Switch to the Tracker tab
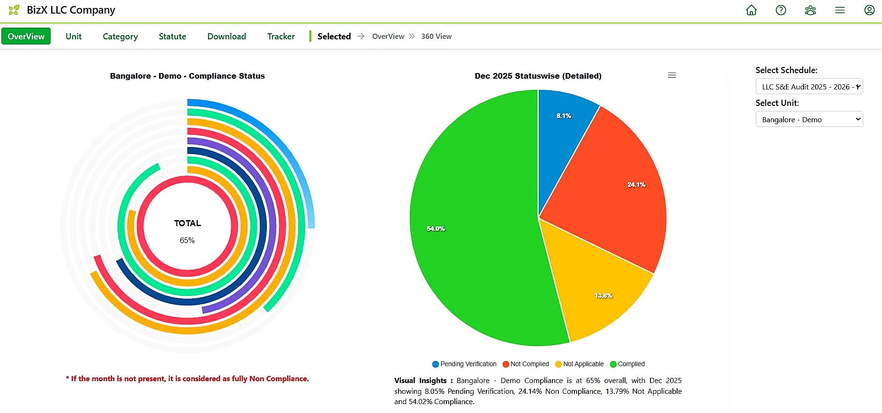Viewport: 882px width, 413px height. pos(281,36)
